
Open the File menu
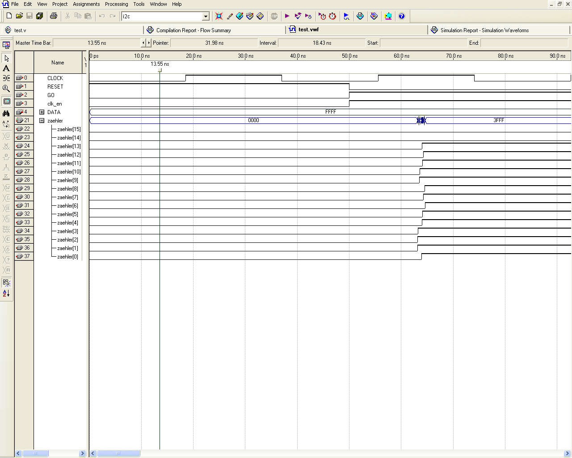click(15, 4)
